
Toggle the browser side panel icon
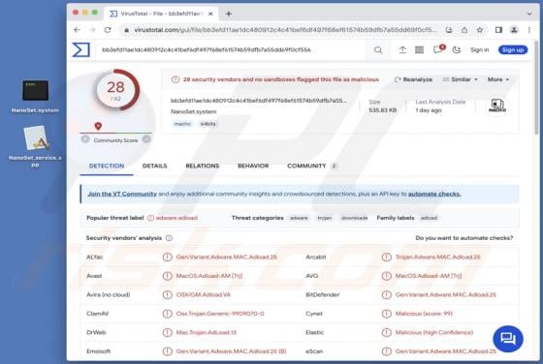[x=498, y=30]
